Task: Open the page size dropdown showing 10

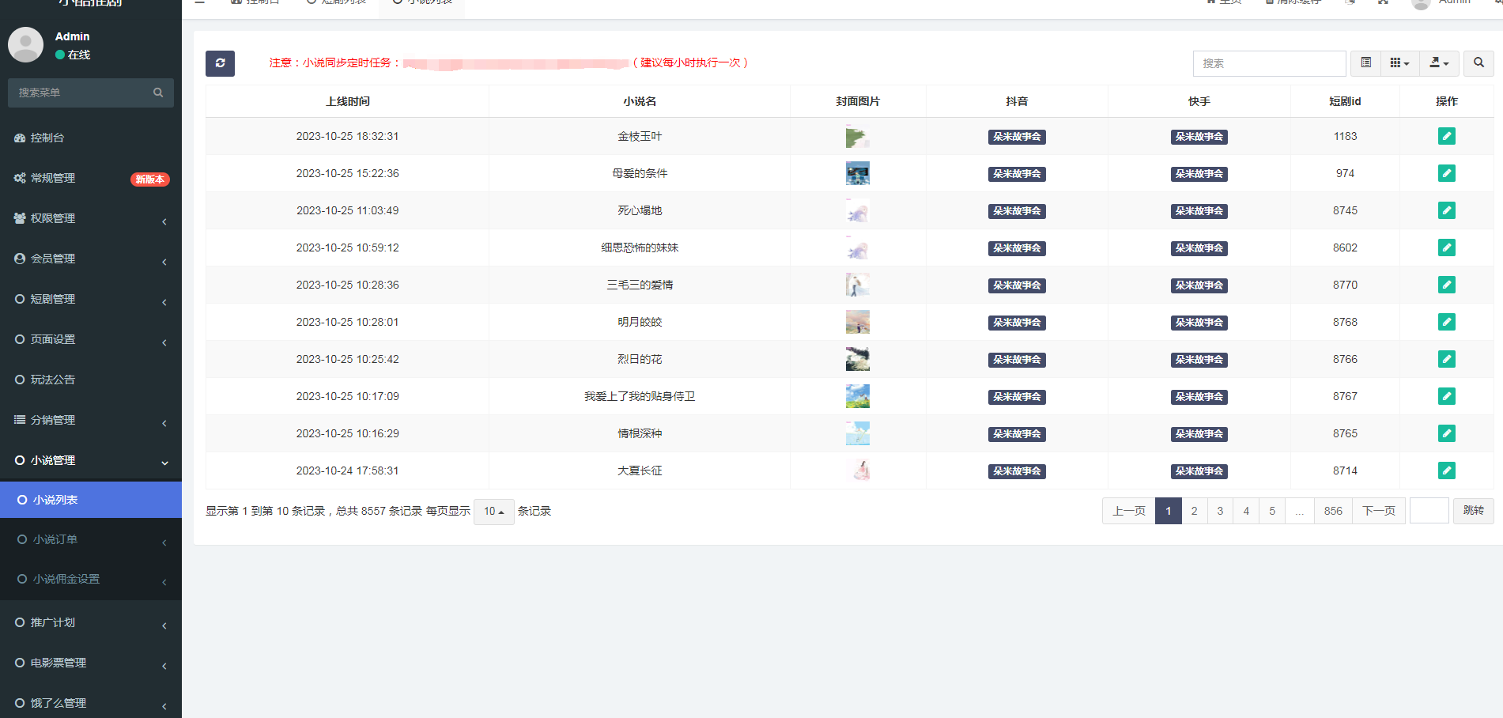Action: tap(493, 512)
